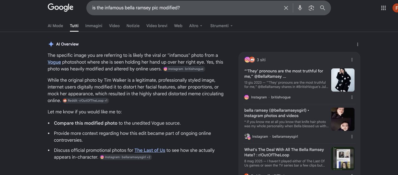Open the Google apps grid

(383, 8)
